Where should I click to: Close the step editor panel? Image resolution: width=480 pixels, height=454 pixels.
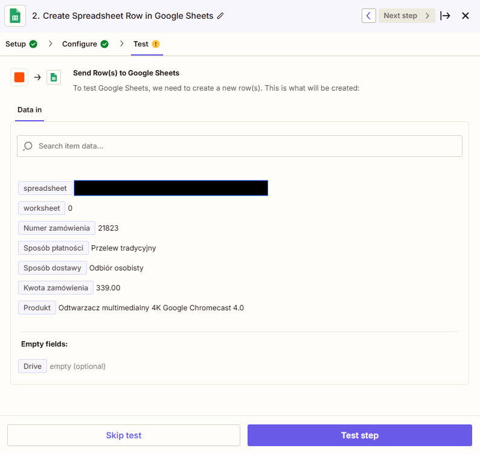(466, 16)
